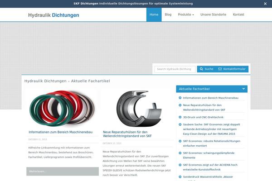The image size is (272, 181).
Task: Click heading Hydraulik Dichtungen – Aktuelle Fachartikel
Action: click(x=67, y=81)
